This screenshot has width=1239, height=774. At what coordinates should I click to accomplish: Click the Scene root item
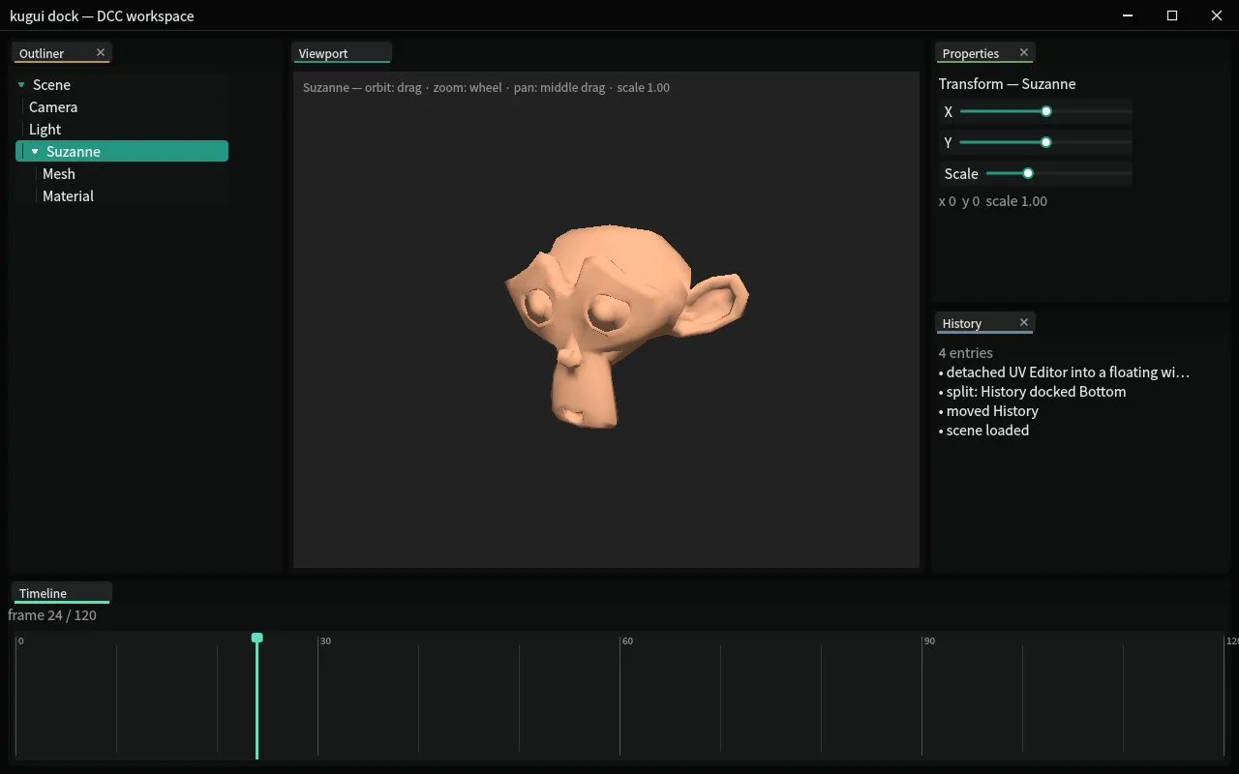(x=122, y=85)
